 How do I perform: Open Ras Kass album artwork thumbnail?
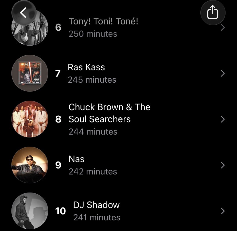tap(30, 73)
